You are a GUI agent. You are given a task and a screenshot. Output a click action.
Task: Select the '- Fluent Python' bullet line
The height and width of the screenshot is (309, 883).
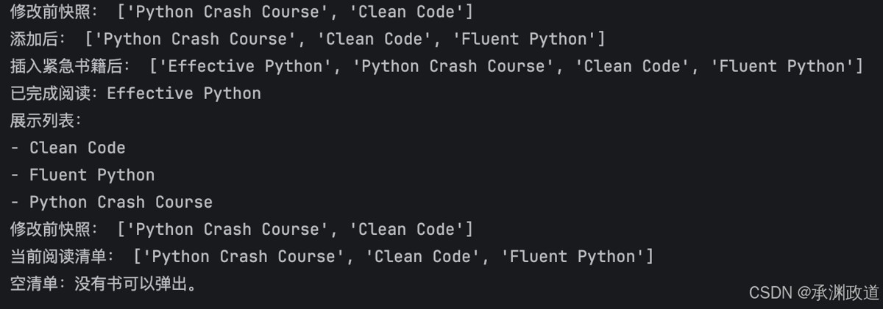(82, 175)
